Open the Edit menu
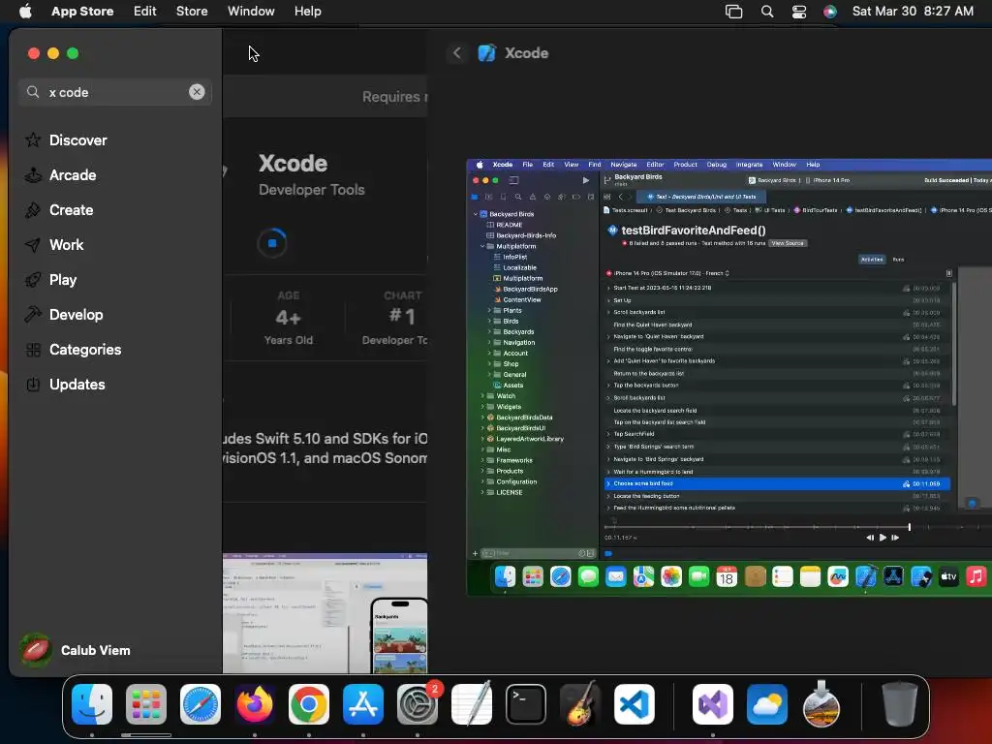 pyautogui.click(x=145, y=12)
